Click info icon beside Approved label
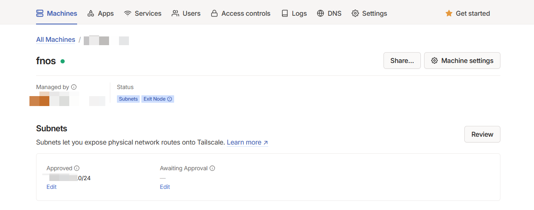 [77, 168]
